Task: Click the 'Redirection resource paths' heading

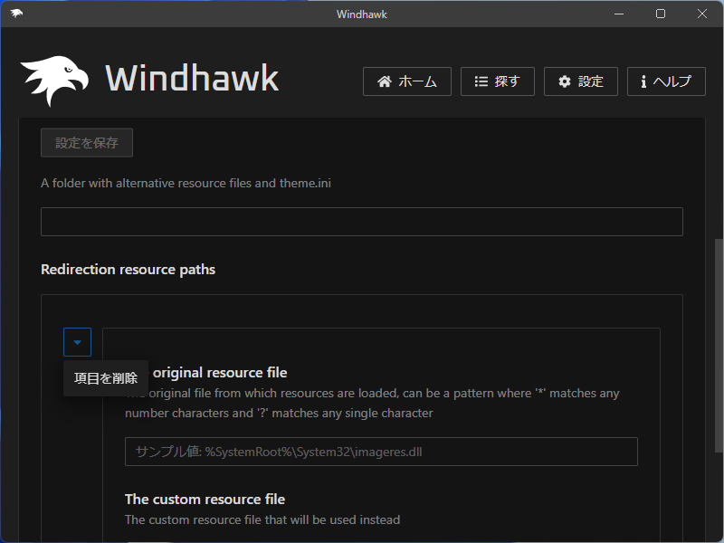Action: (x=128, y=269)
